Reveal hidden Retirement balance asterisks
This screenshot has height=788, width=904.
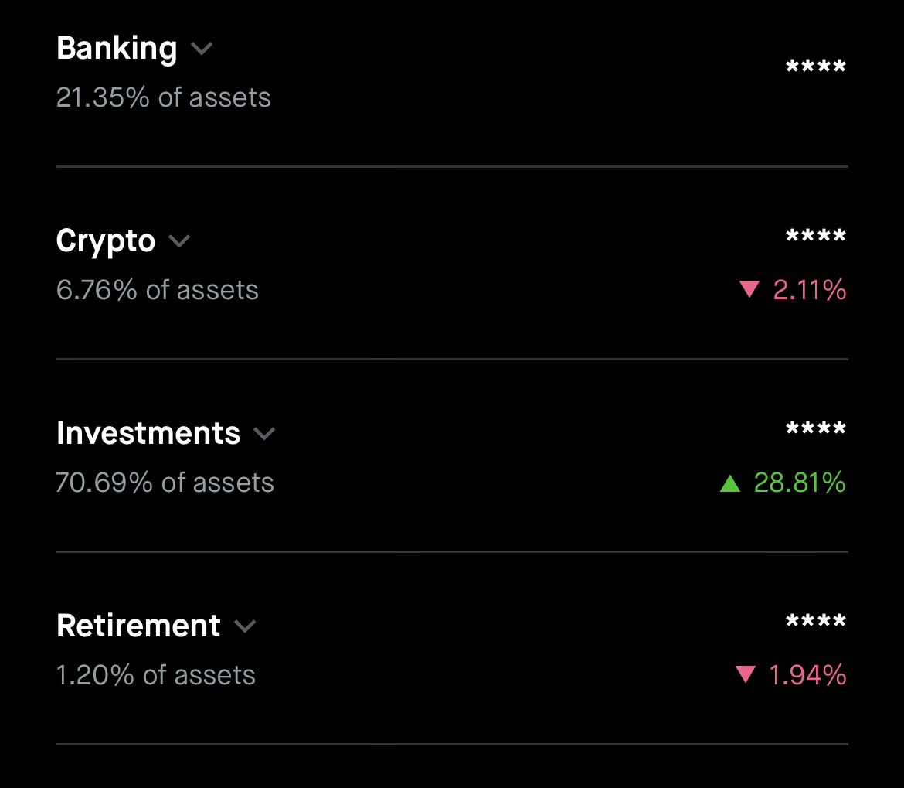pos(816,621)
